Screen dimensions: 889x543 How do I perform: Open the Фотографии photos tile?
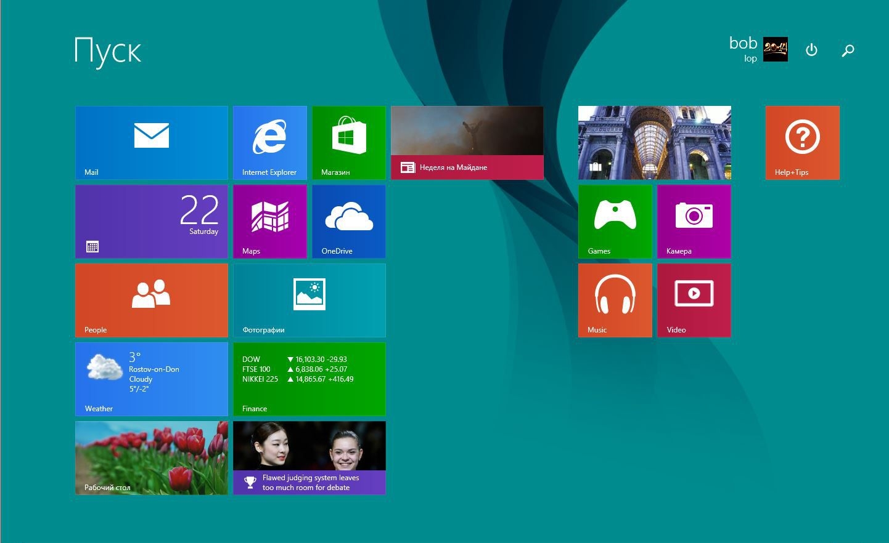[309, 300]
